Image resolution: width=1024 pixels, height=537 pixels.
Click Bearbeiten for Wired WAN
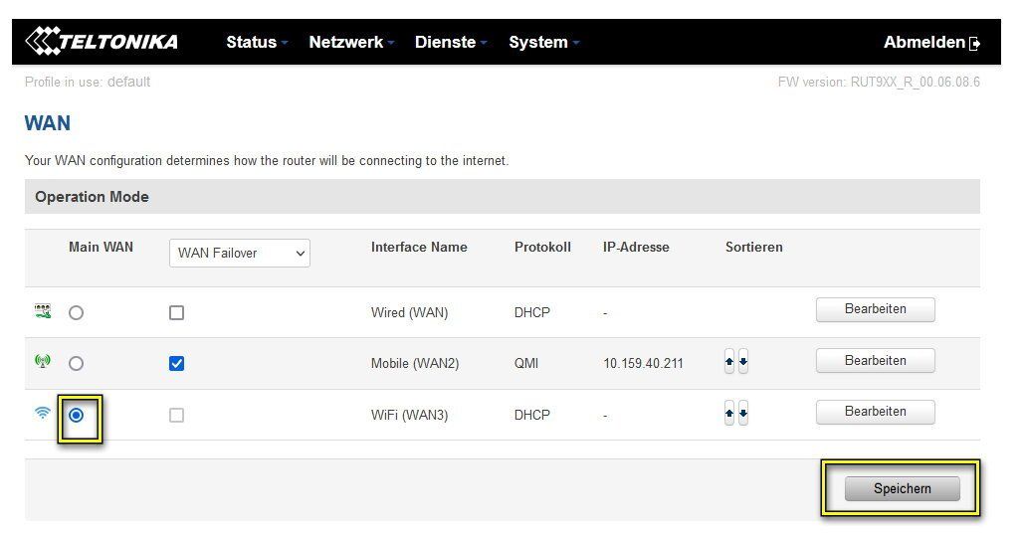(875, 309)
